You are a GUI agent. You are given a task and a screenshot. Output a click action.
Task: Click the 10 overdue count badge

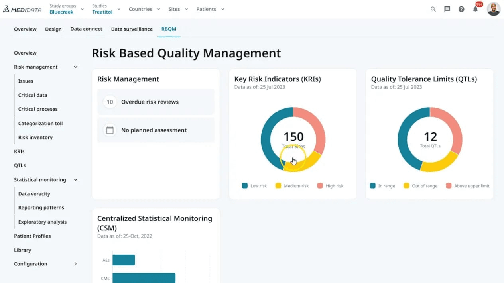point(110,102)
